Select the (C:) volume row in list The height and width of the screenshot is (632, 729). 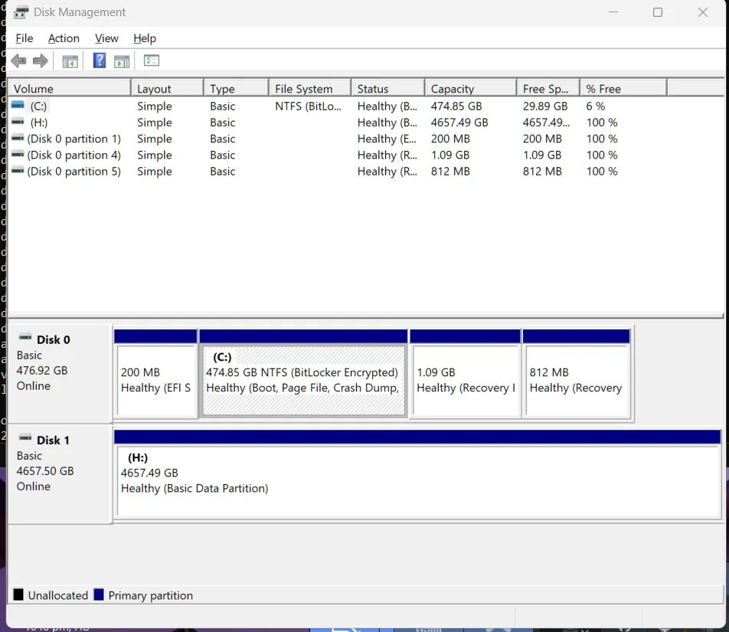pos(365,106)
